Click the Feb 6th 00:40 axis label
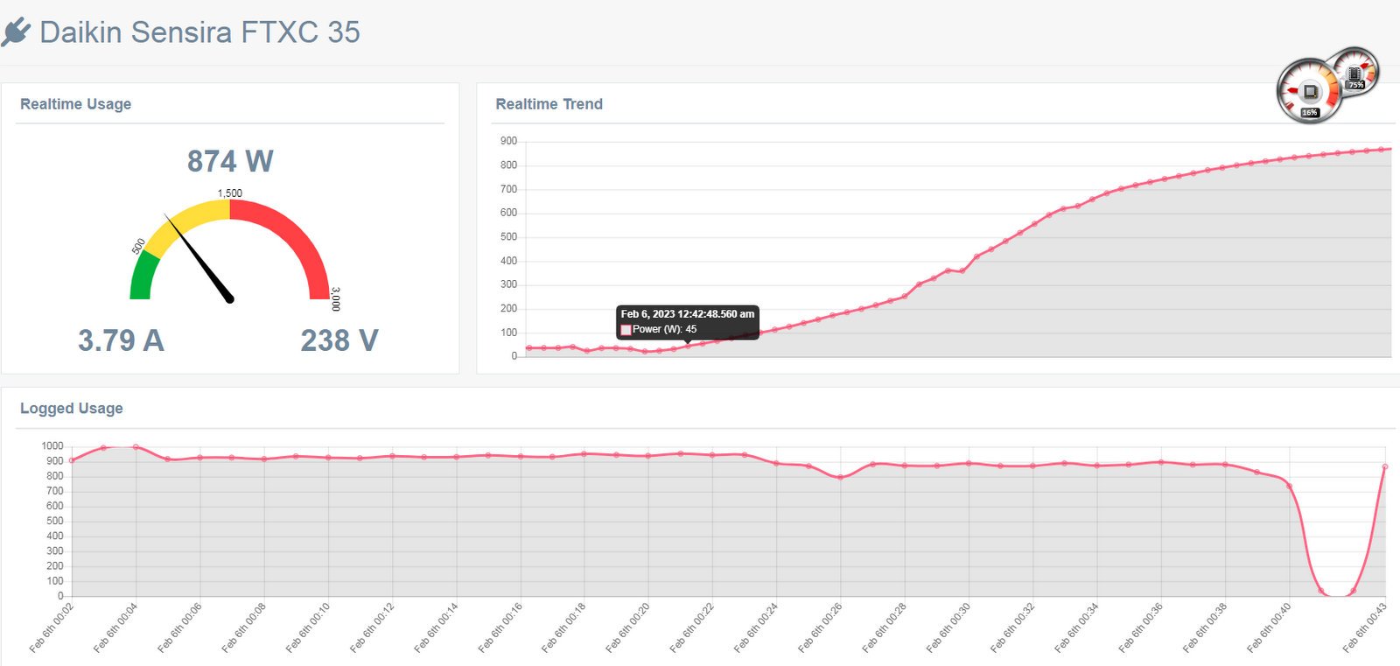The image size is (1400, 666). [1269, 628]
